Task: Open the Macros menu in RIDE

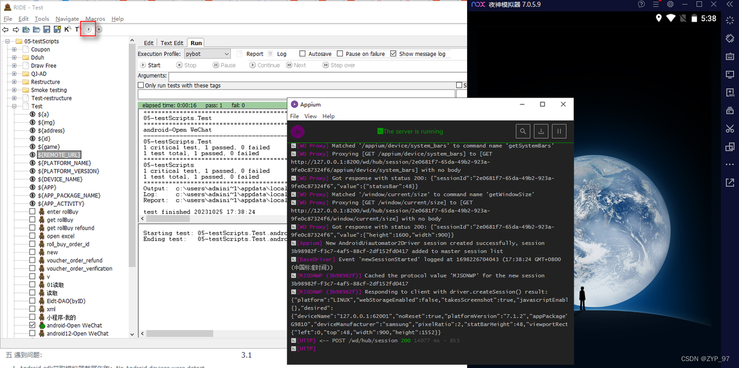Action: pyautogui.click(x=95, y=18)
